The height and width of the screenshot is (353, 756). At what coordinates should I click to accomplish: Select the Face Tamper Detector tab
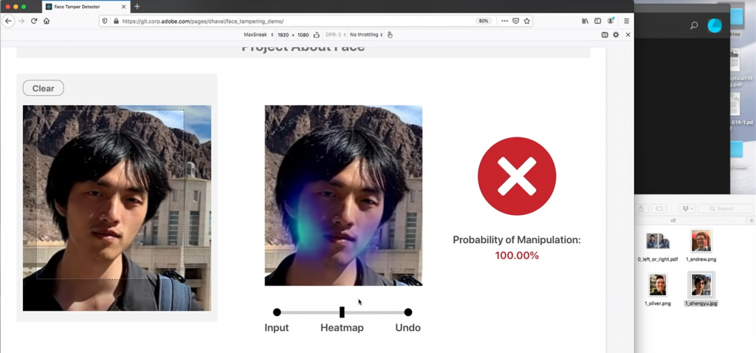point(86,7)
